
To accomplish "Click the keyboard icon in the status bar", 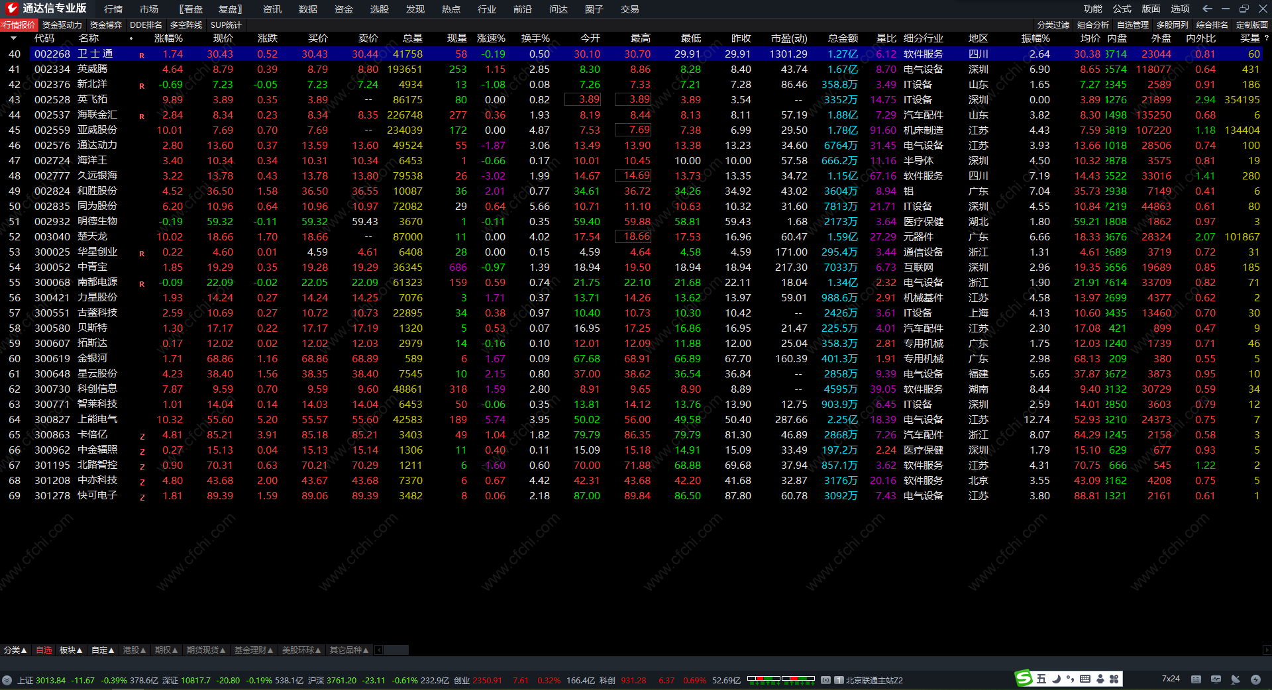I will pyautogui.click(x=1196, y=679).
